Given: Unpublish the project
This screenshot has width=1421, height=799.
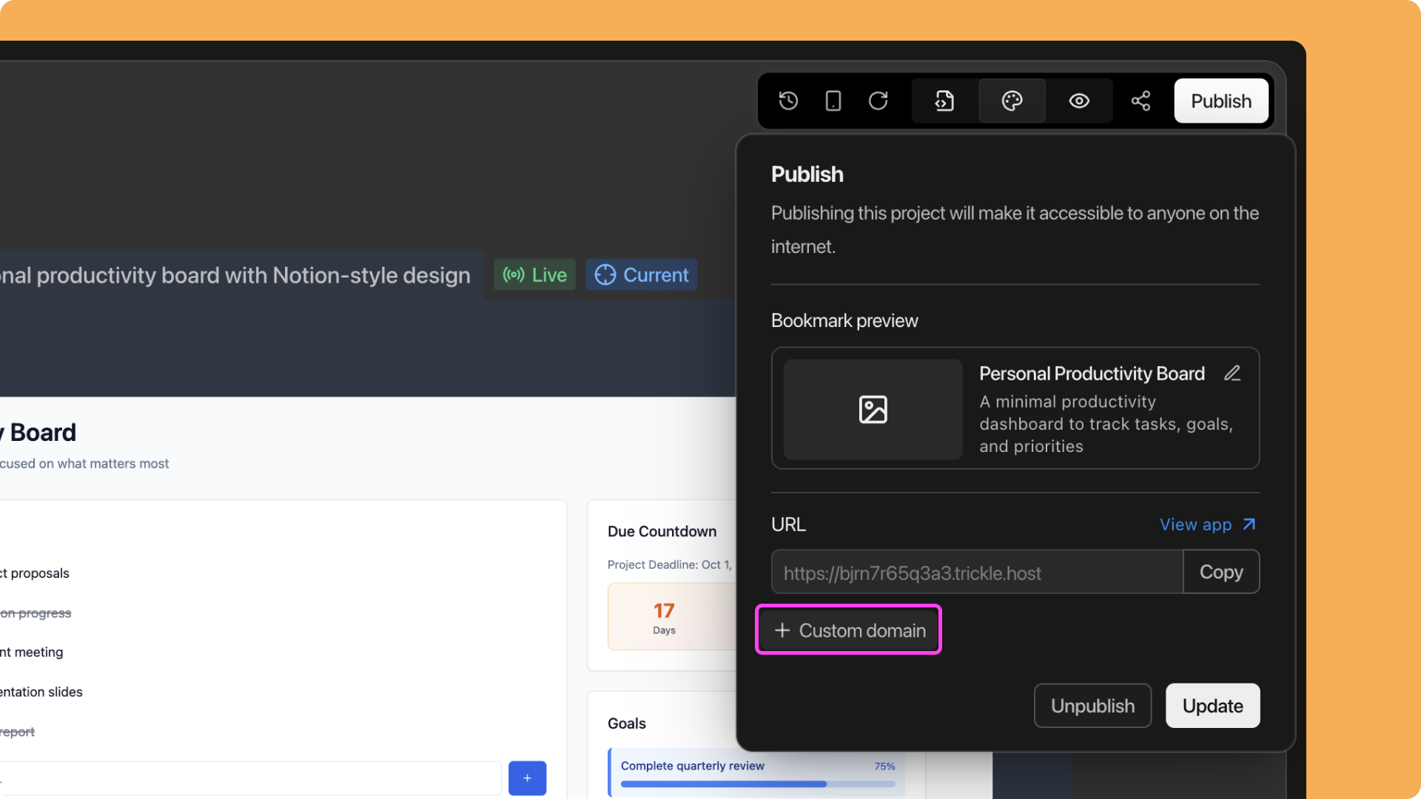Looking at the screenshot, I should (1092, 705).
